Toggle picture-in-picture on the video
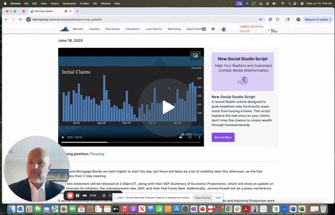This screenshot has height=215, width=335. pyautogui.click(x=195, y=56)
